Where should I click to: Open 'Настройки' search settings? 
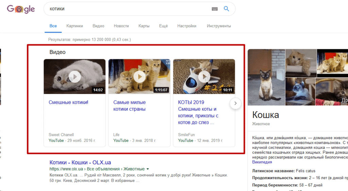(x=187, y=26)
